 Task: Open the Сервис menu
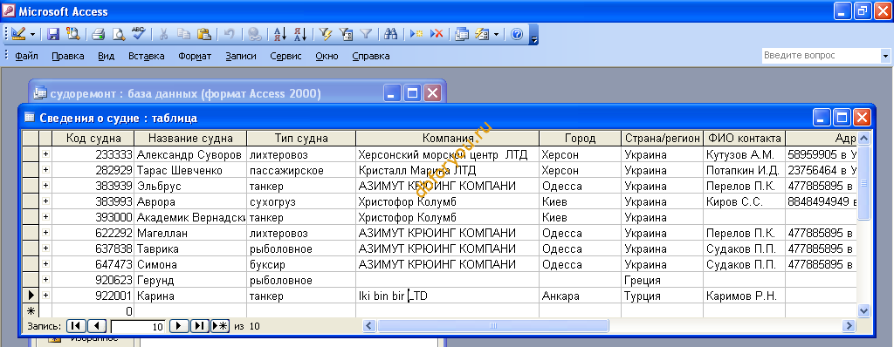tap(286, 56)
